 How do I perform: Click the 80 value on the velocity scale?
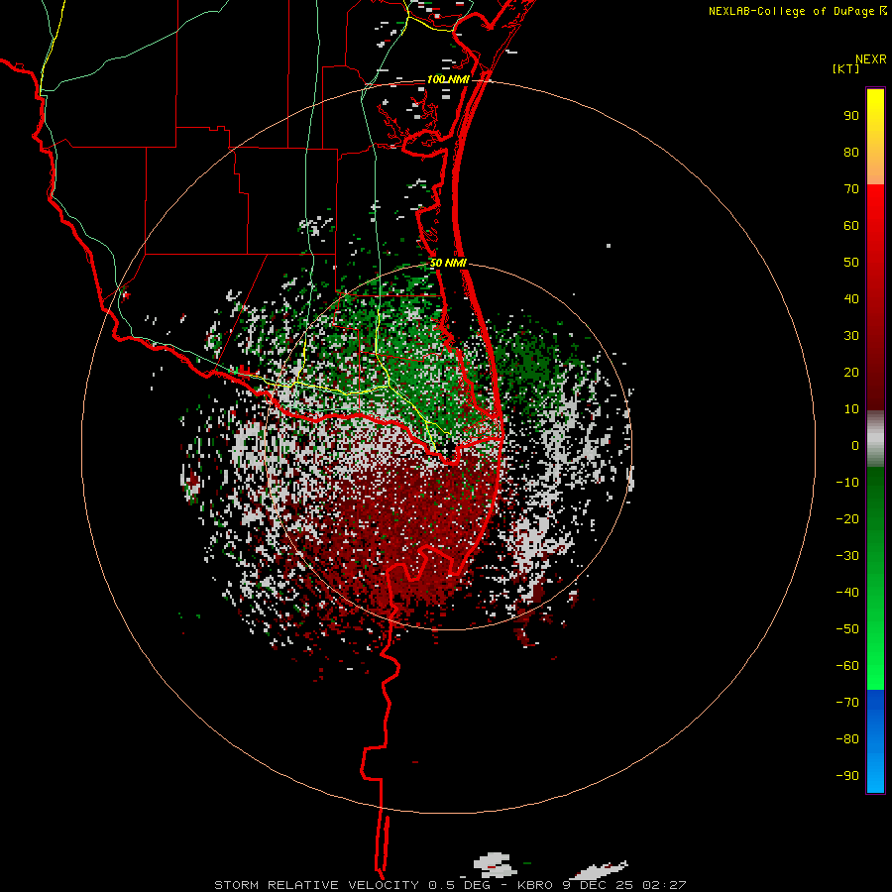coord(851,152)
